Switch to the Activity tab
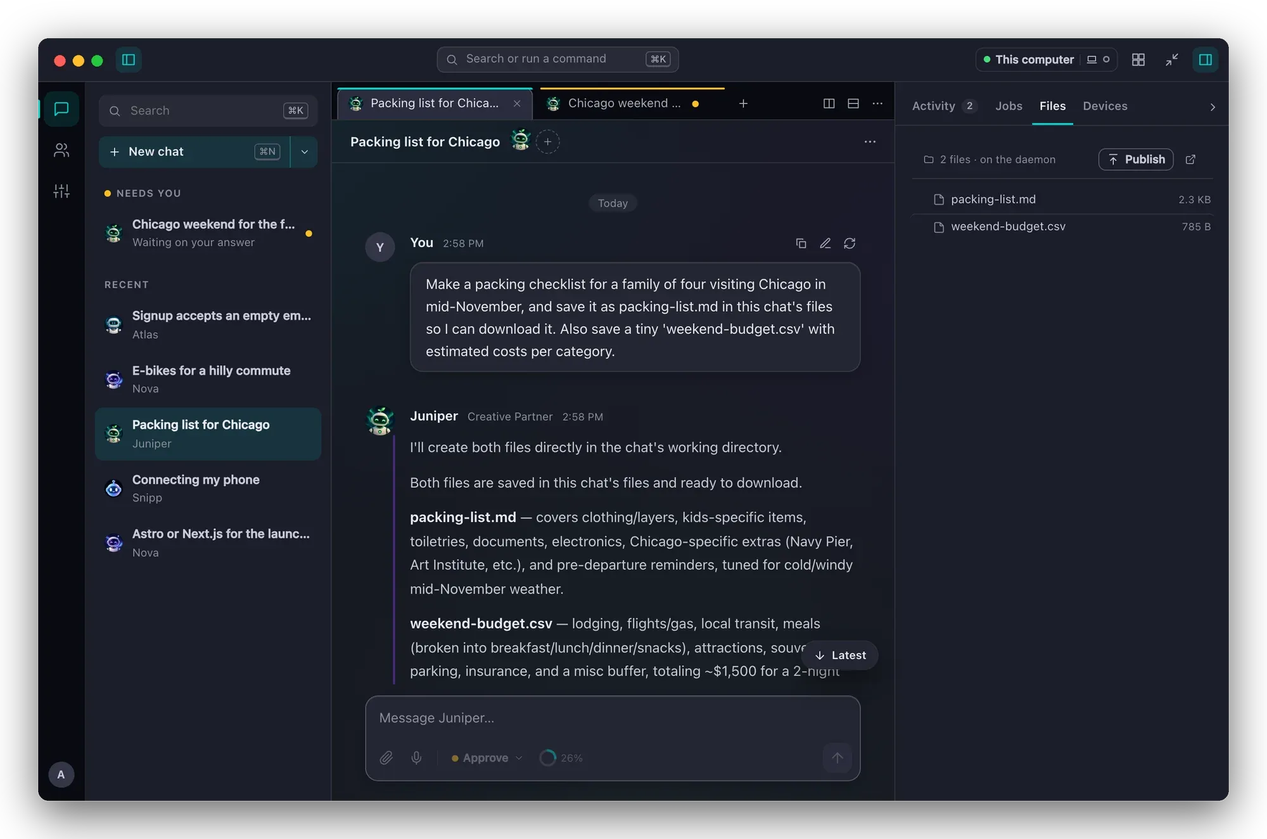Viewport: 1267px width, 839px height. (943, 106)
